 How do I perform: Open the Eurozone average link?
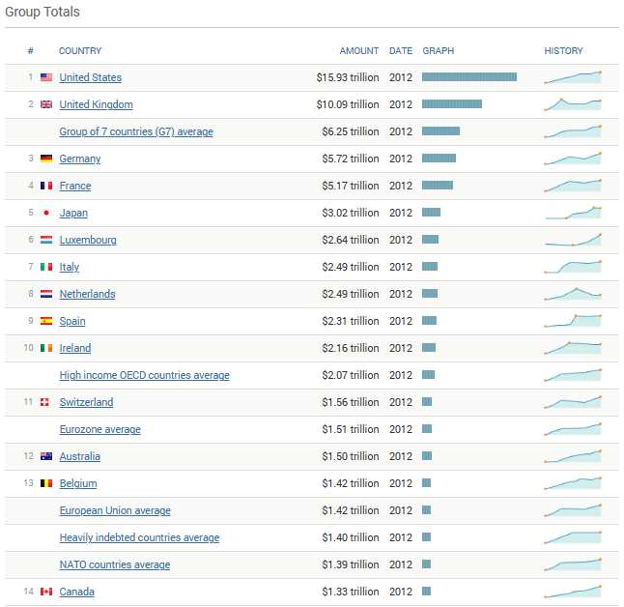[99, 429]
